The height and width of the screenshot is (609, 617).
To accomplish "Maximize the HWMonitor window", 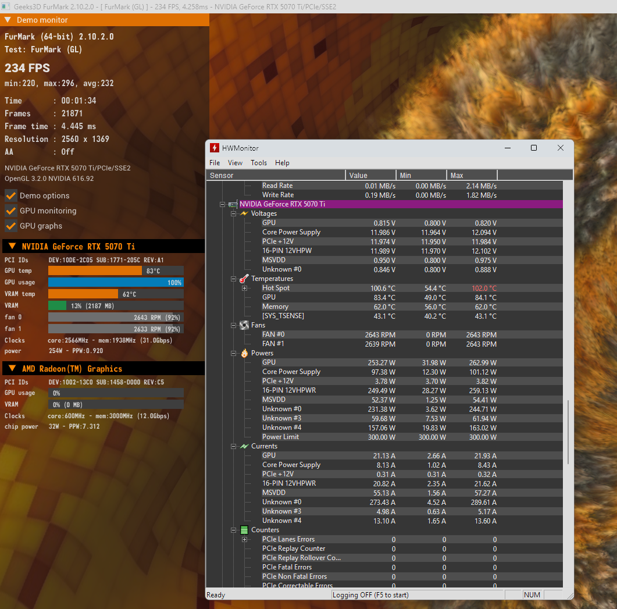I will (534, 148).
